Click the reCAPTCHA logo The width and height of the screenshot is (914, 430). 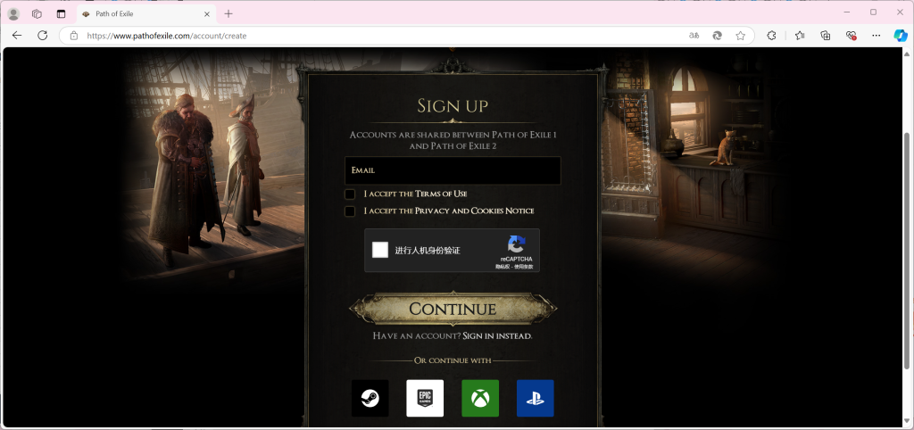(x=517, y=244)
